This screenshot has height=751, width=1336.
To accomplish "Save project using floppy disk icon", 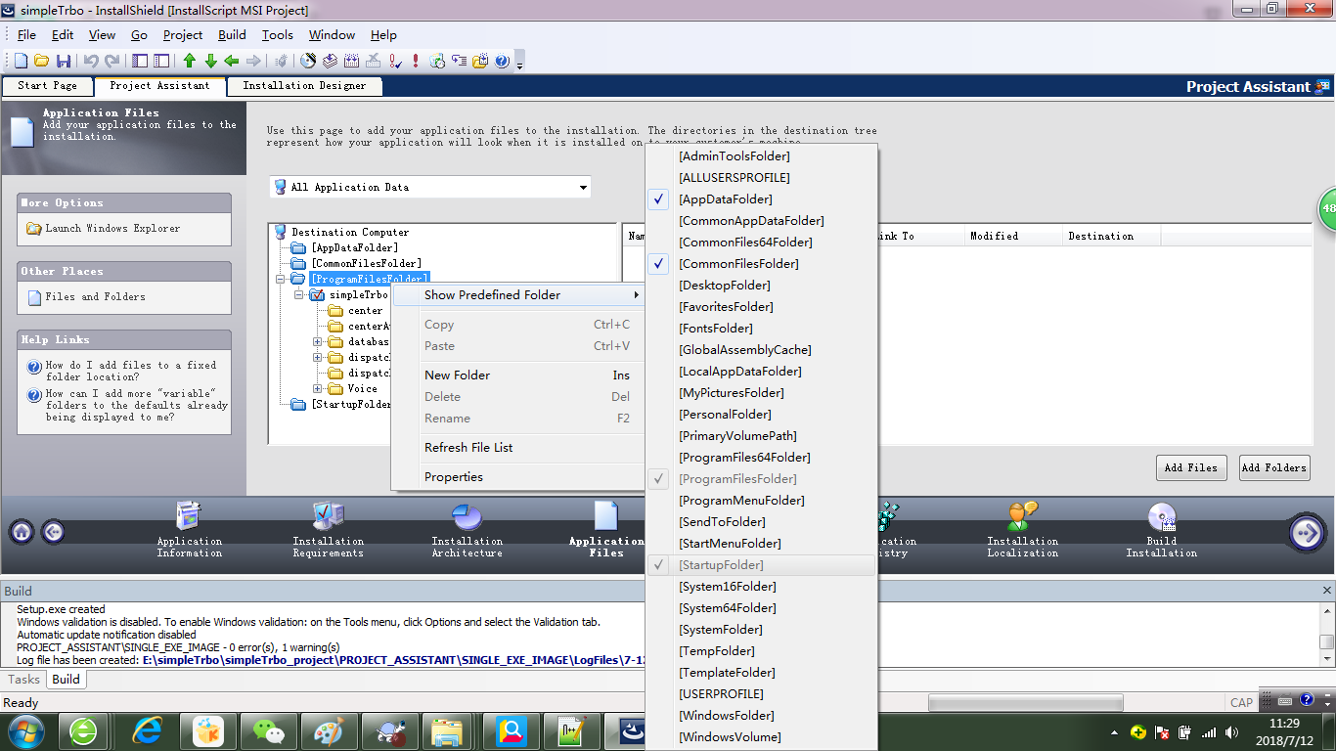I will coord(63,61).
